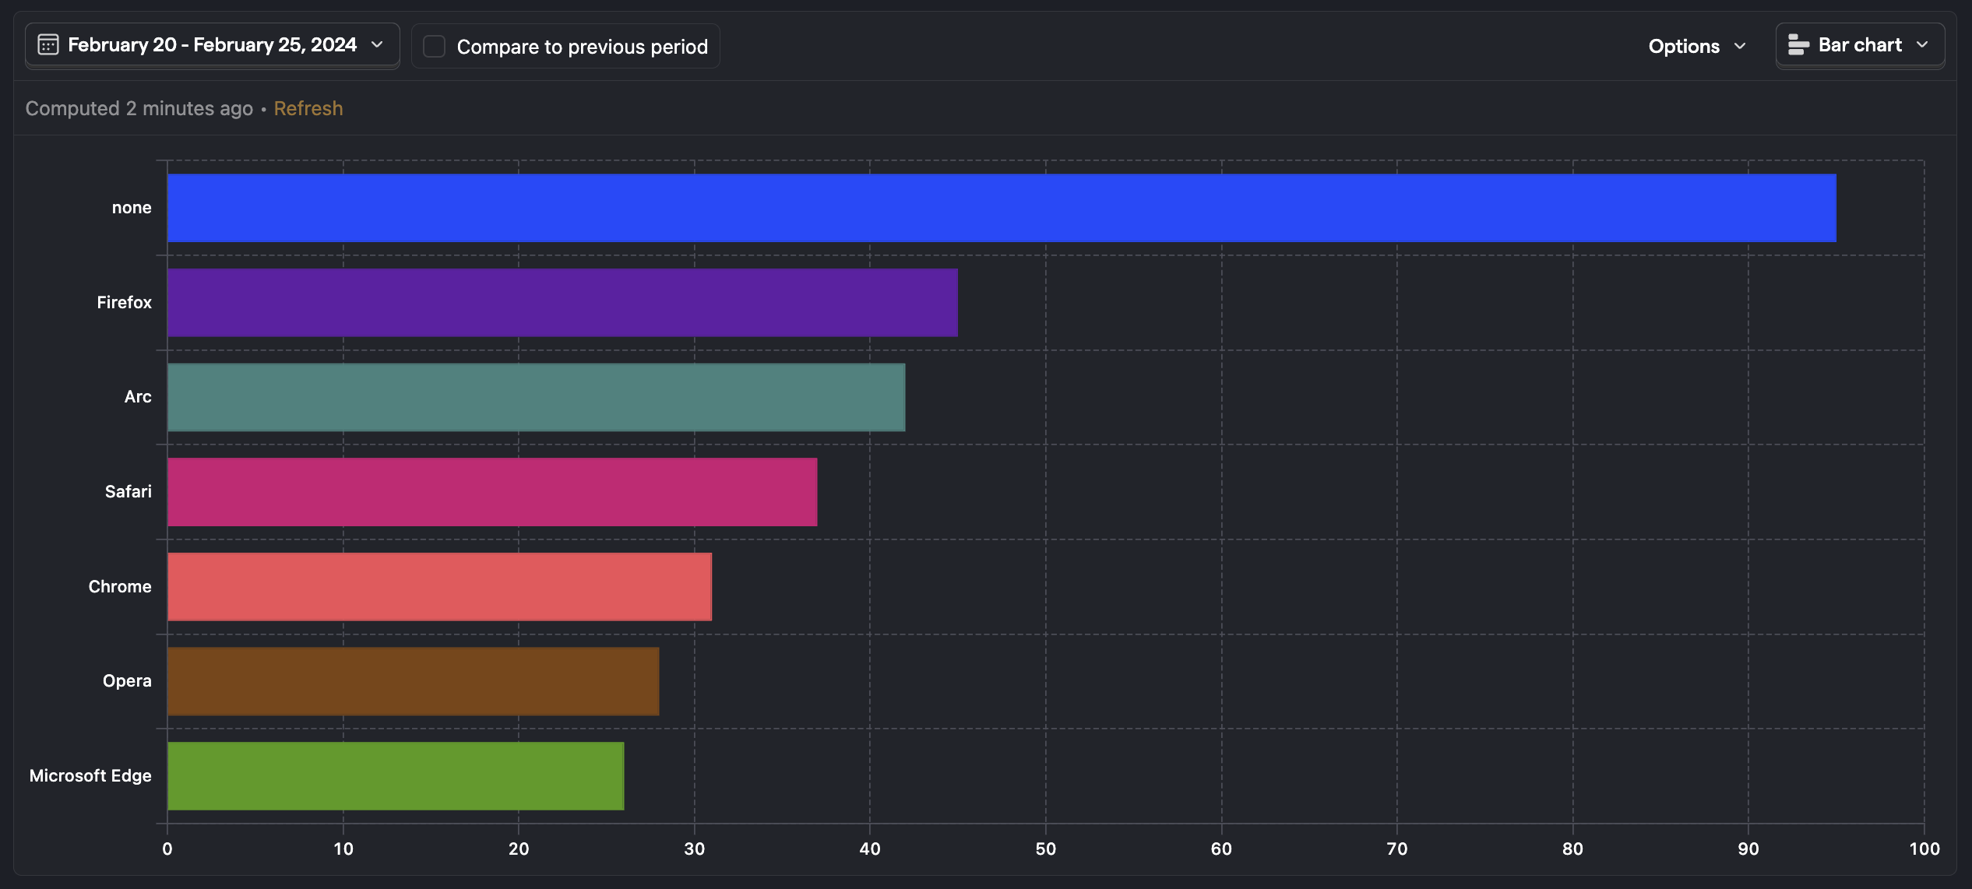Click the Compare to previous period label

[x=582, y=47]
